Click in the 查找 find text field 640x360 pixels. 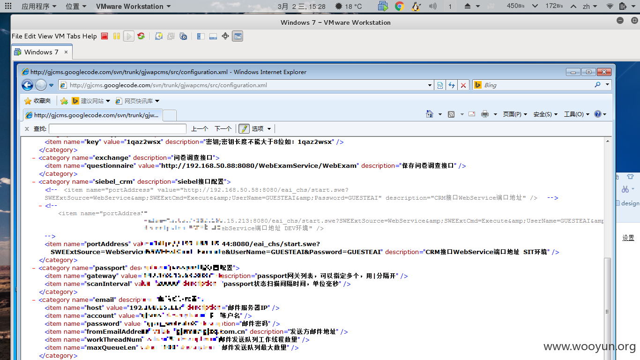(x=118, y=129)
